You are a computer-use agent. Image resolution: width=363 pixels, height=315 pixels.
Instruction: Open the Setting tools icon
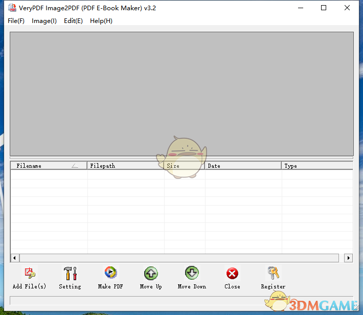click(x=70, y=273)
